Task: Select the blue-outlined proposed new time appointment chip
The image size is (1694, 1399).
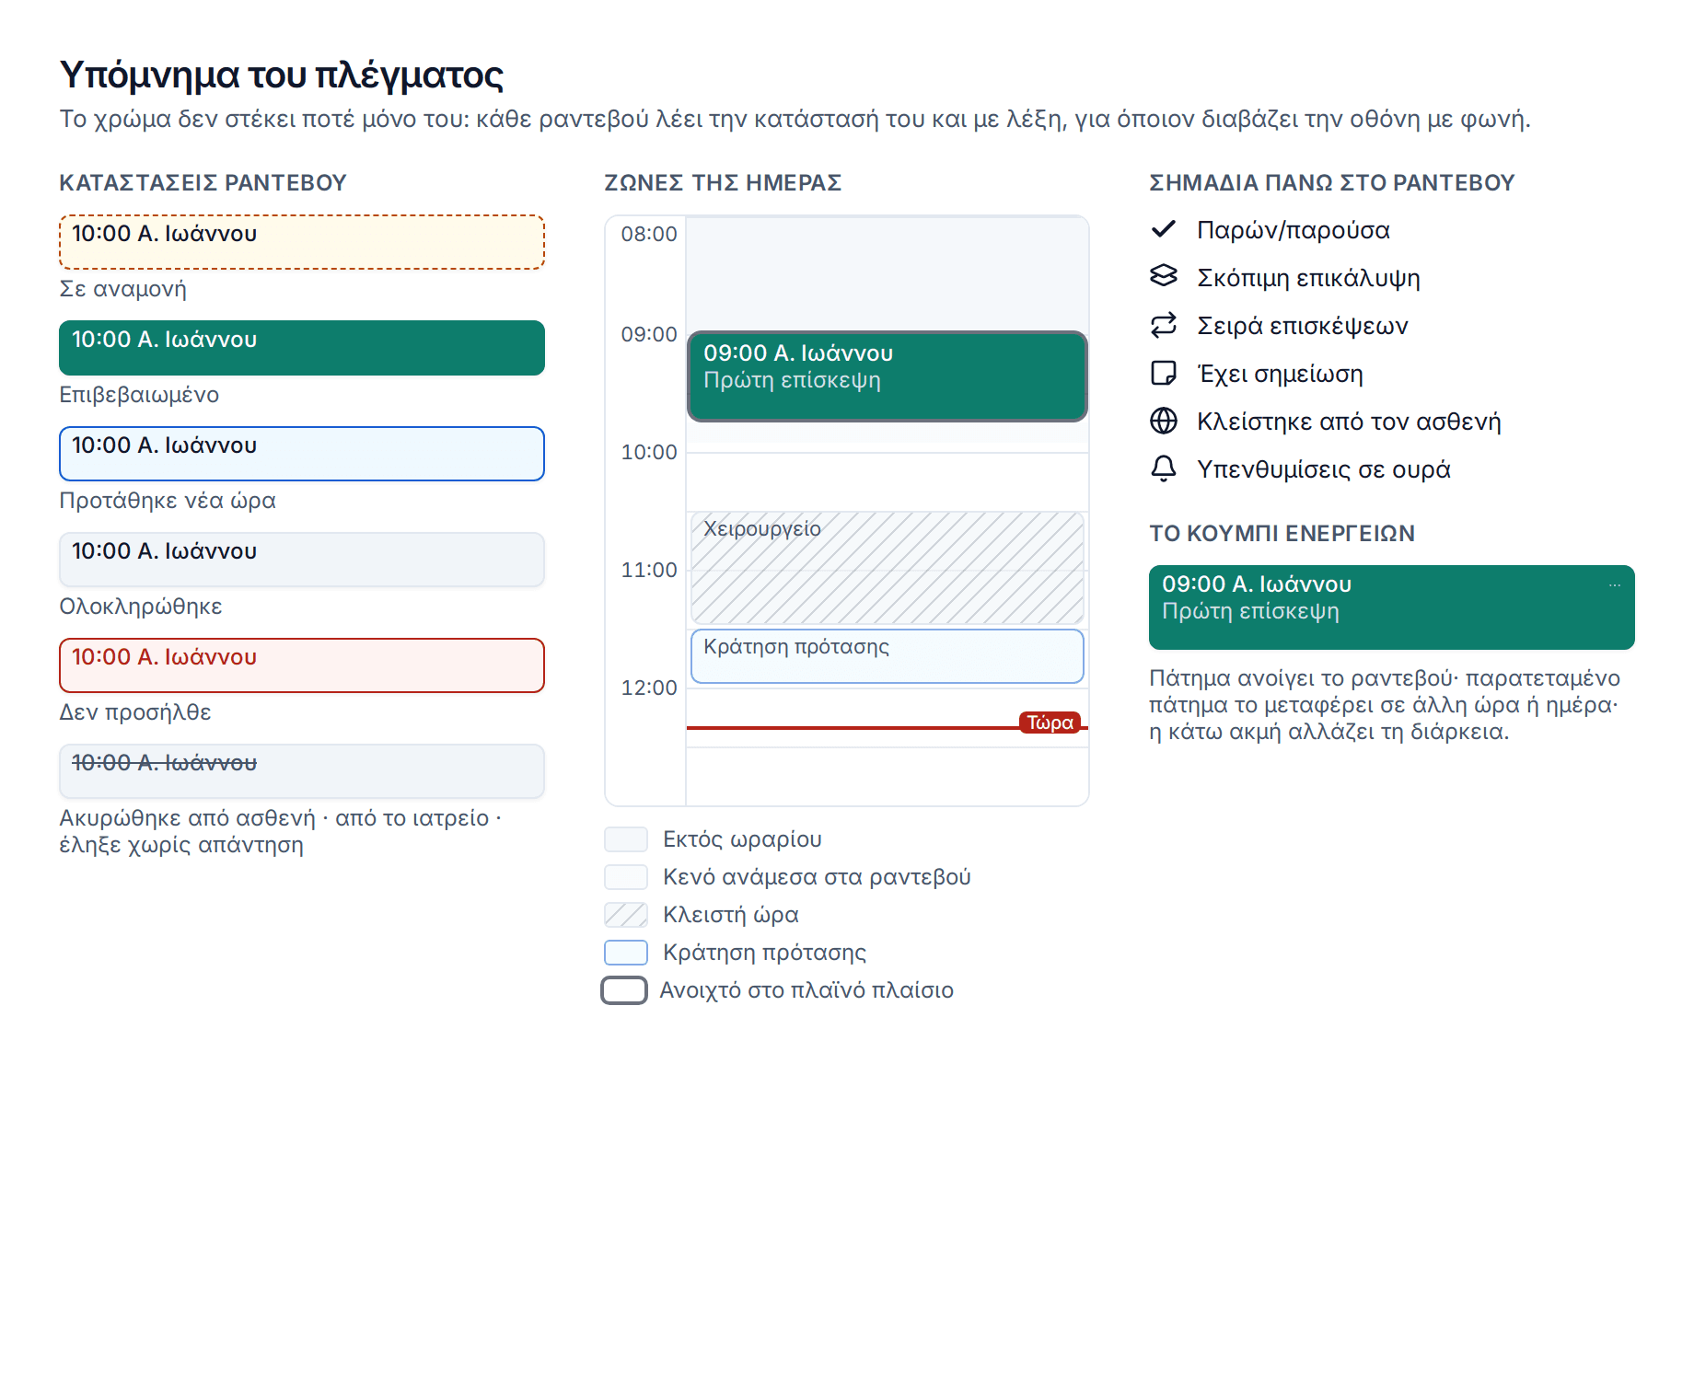Action: 302,454
